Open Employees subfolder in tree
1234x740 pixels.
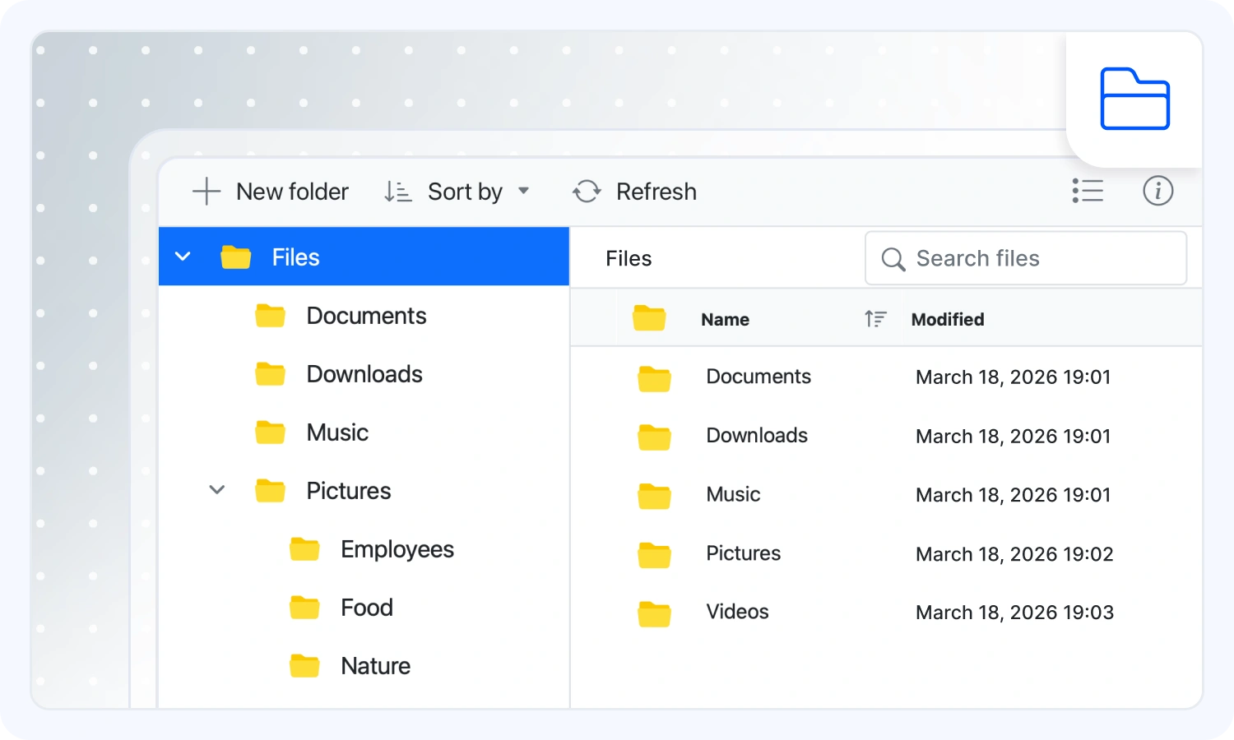(364, 549)
